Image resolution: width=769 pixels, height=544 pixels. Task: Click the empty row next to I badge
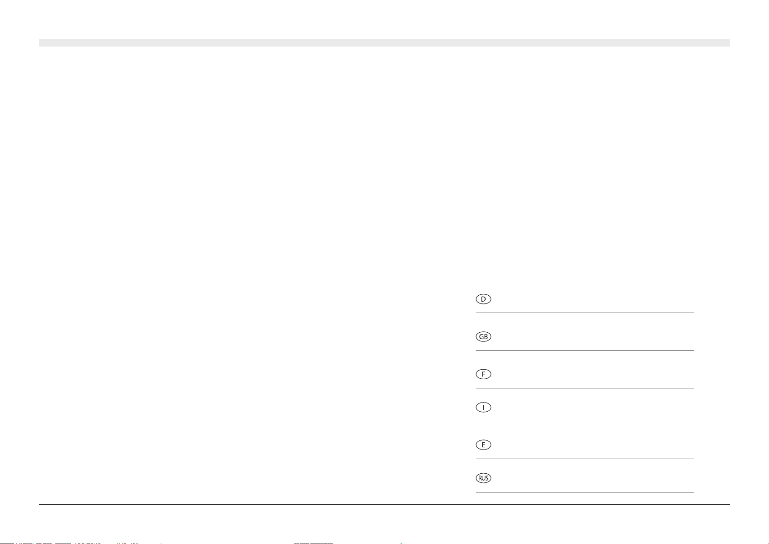[x=593, y=407]
